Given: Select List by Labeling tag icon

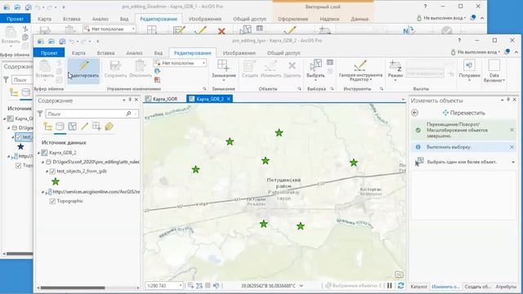Looking at the screenshot, I should pyautogui.click(x=109, y=127).
